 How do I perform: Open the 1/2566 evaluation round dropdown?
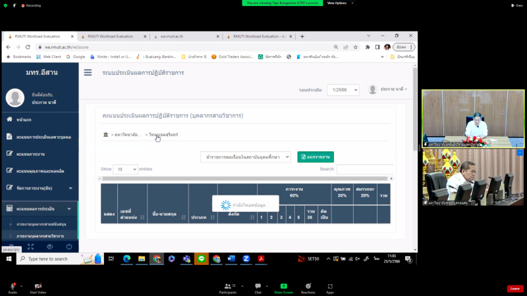pyautogui.click(x=343, y=89)
